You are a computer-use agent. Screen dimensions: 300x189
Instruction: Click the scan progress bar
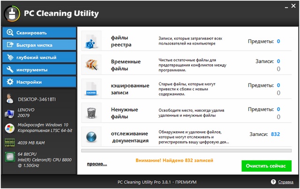tap(187, 151)
